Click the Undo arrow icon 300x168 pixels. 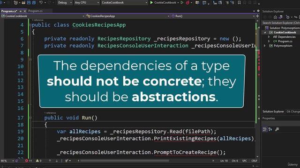pos(41,3)
